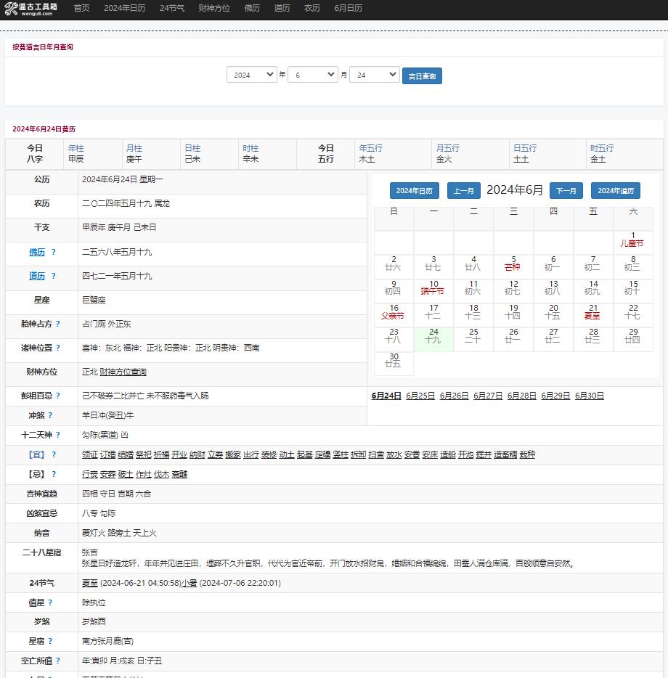This screenshot has width=668, height=678.
Task: Open help icon next to 诸神位置
Action: point(58,348)
